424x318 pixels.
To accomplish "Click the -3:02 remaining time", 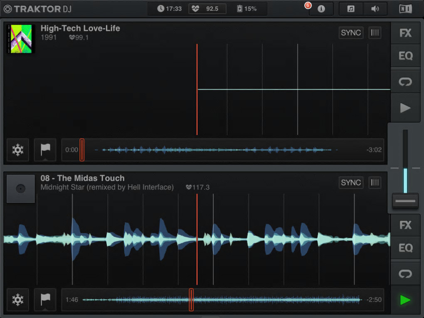I will pyautogui.click(x=374, y=150).
